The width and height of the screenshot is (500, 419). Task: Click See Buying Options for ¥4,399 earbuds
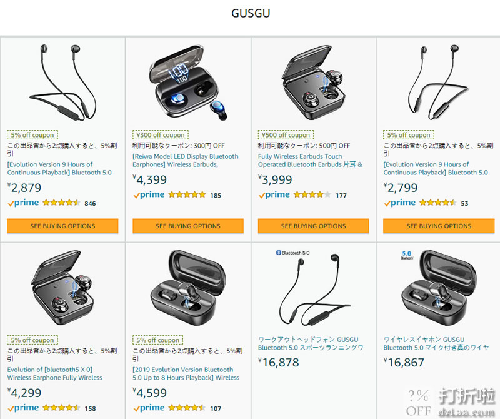(188, 226)
